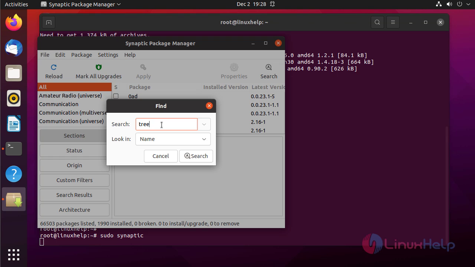Click the 0ad package name row
This screenshot has height=267, width=475.
(x=133, y=96)
